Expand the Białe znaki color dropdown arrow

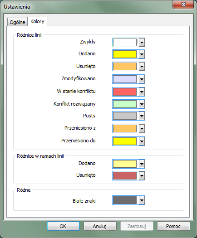142,200
